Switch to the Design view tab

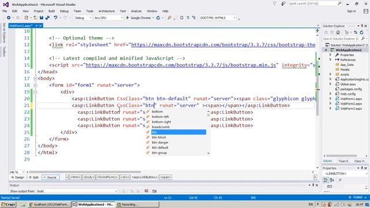[x=18, y=177]
